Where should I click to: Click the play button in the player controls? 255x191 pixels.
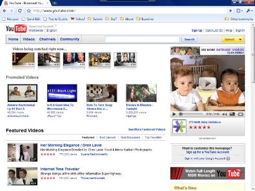[174, 114]
